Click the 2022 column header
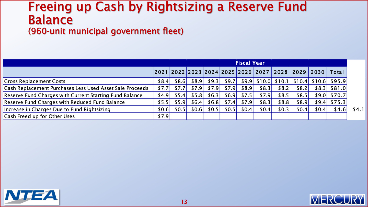This screenshot has height=207, width=368. point(178,72)
